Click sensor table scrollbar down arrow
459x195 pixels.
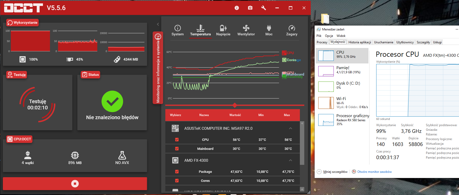tap(302, 189)
